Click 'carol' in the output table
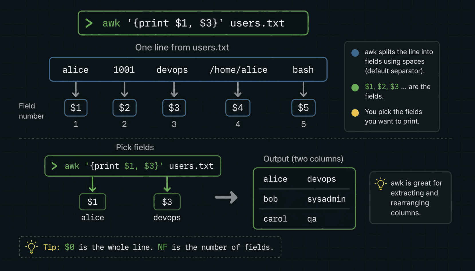The width and height of the screenshot is (475, 271). pos(275,219)
